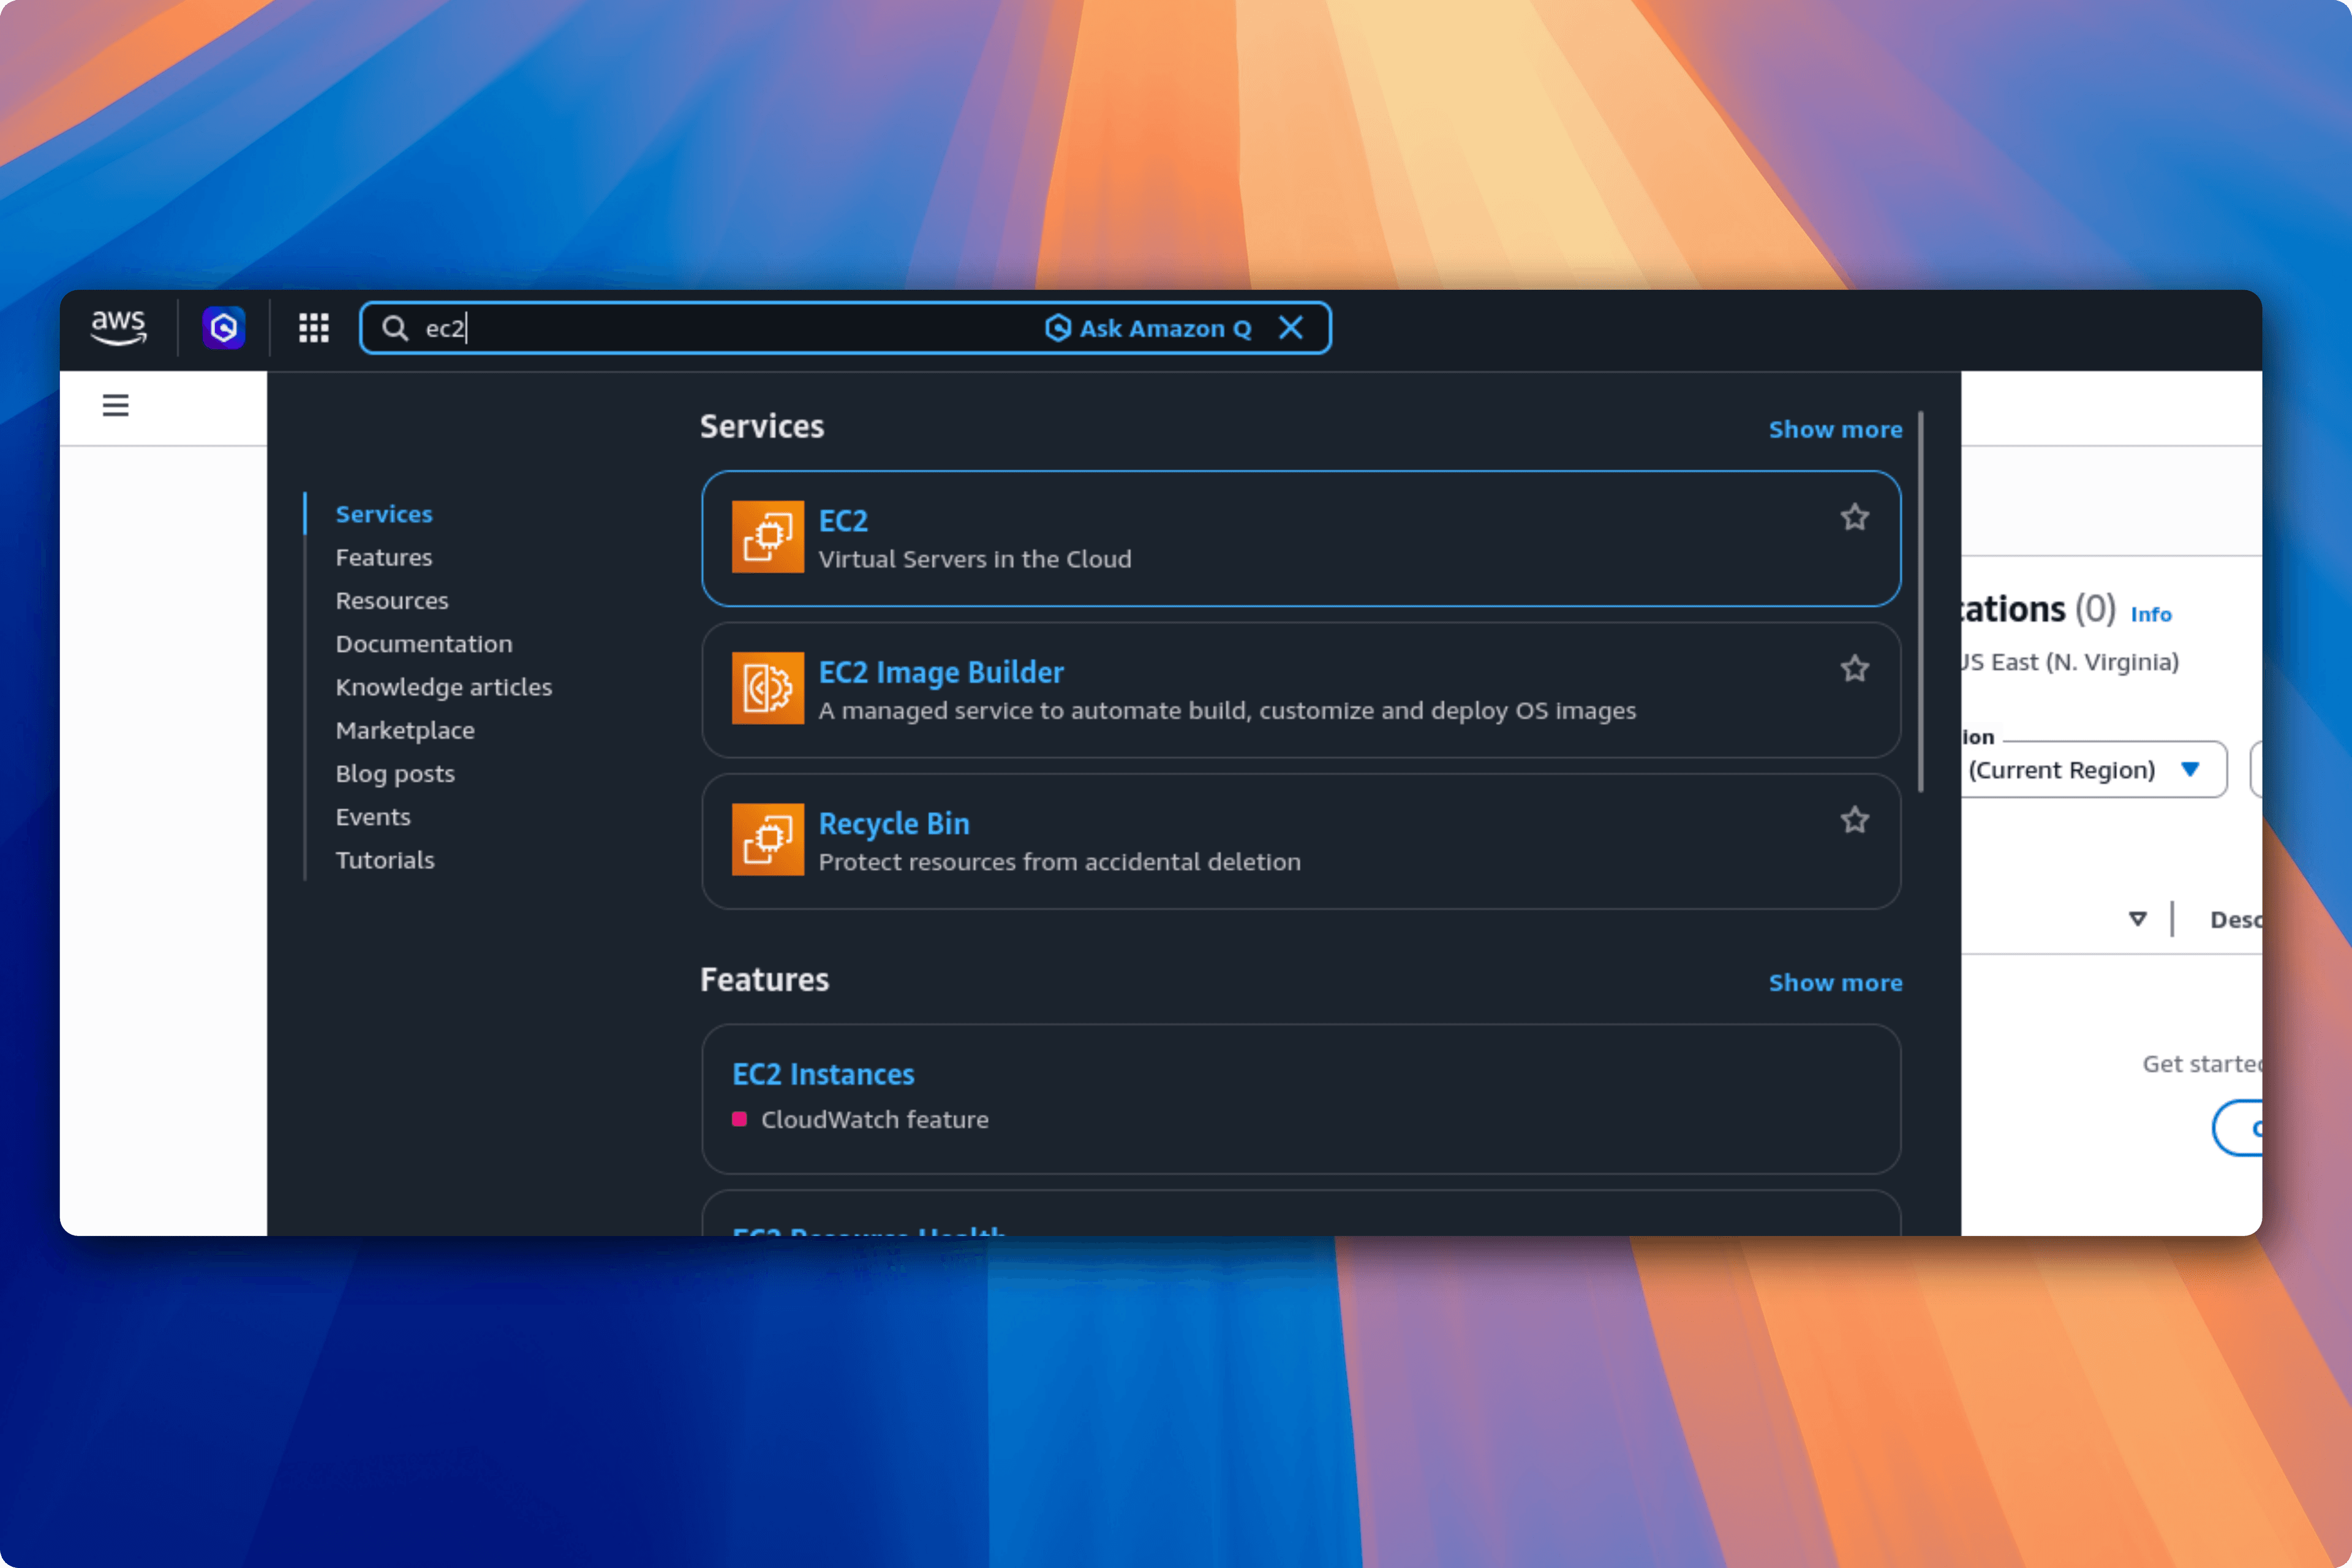2352x1568 pixels.
Task: Open the services grid menu icon
Action: click(314, 328)
